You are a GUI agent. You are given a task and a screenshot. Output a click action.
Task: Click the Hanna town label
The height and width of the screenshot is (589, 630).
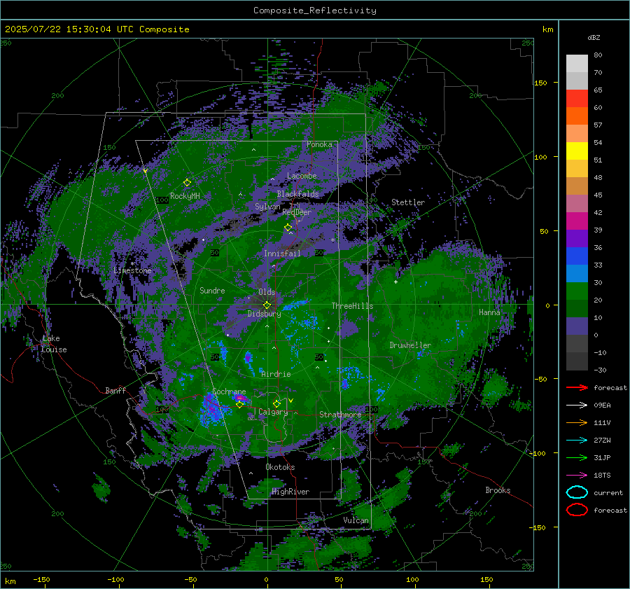[489, 312]
